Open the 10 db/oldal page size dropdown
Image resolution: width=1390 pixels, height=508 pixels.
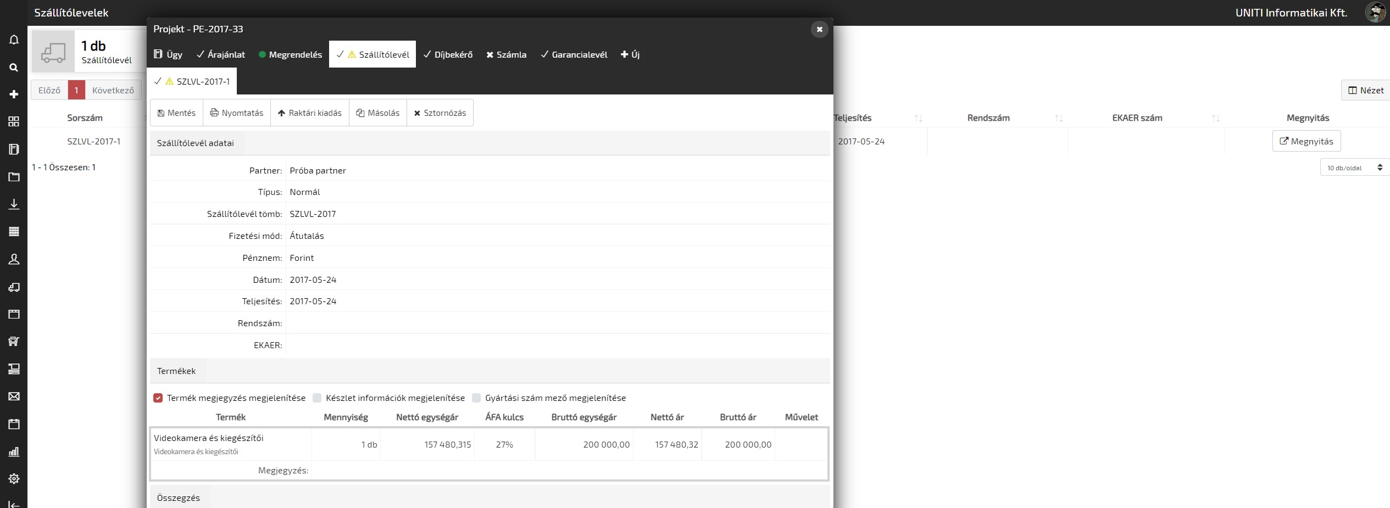click(1354, 168)
